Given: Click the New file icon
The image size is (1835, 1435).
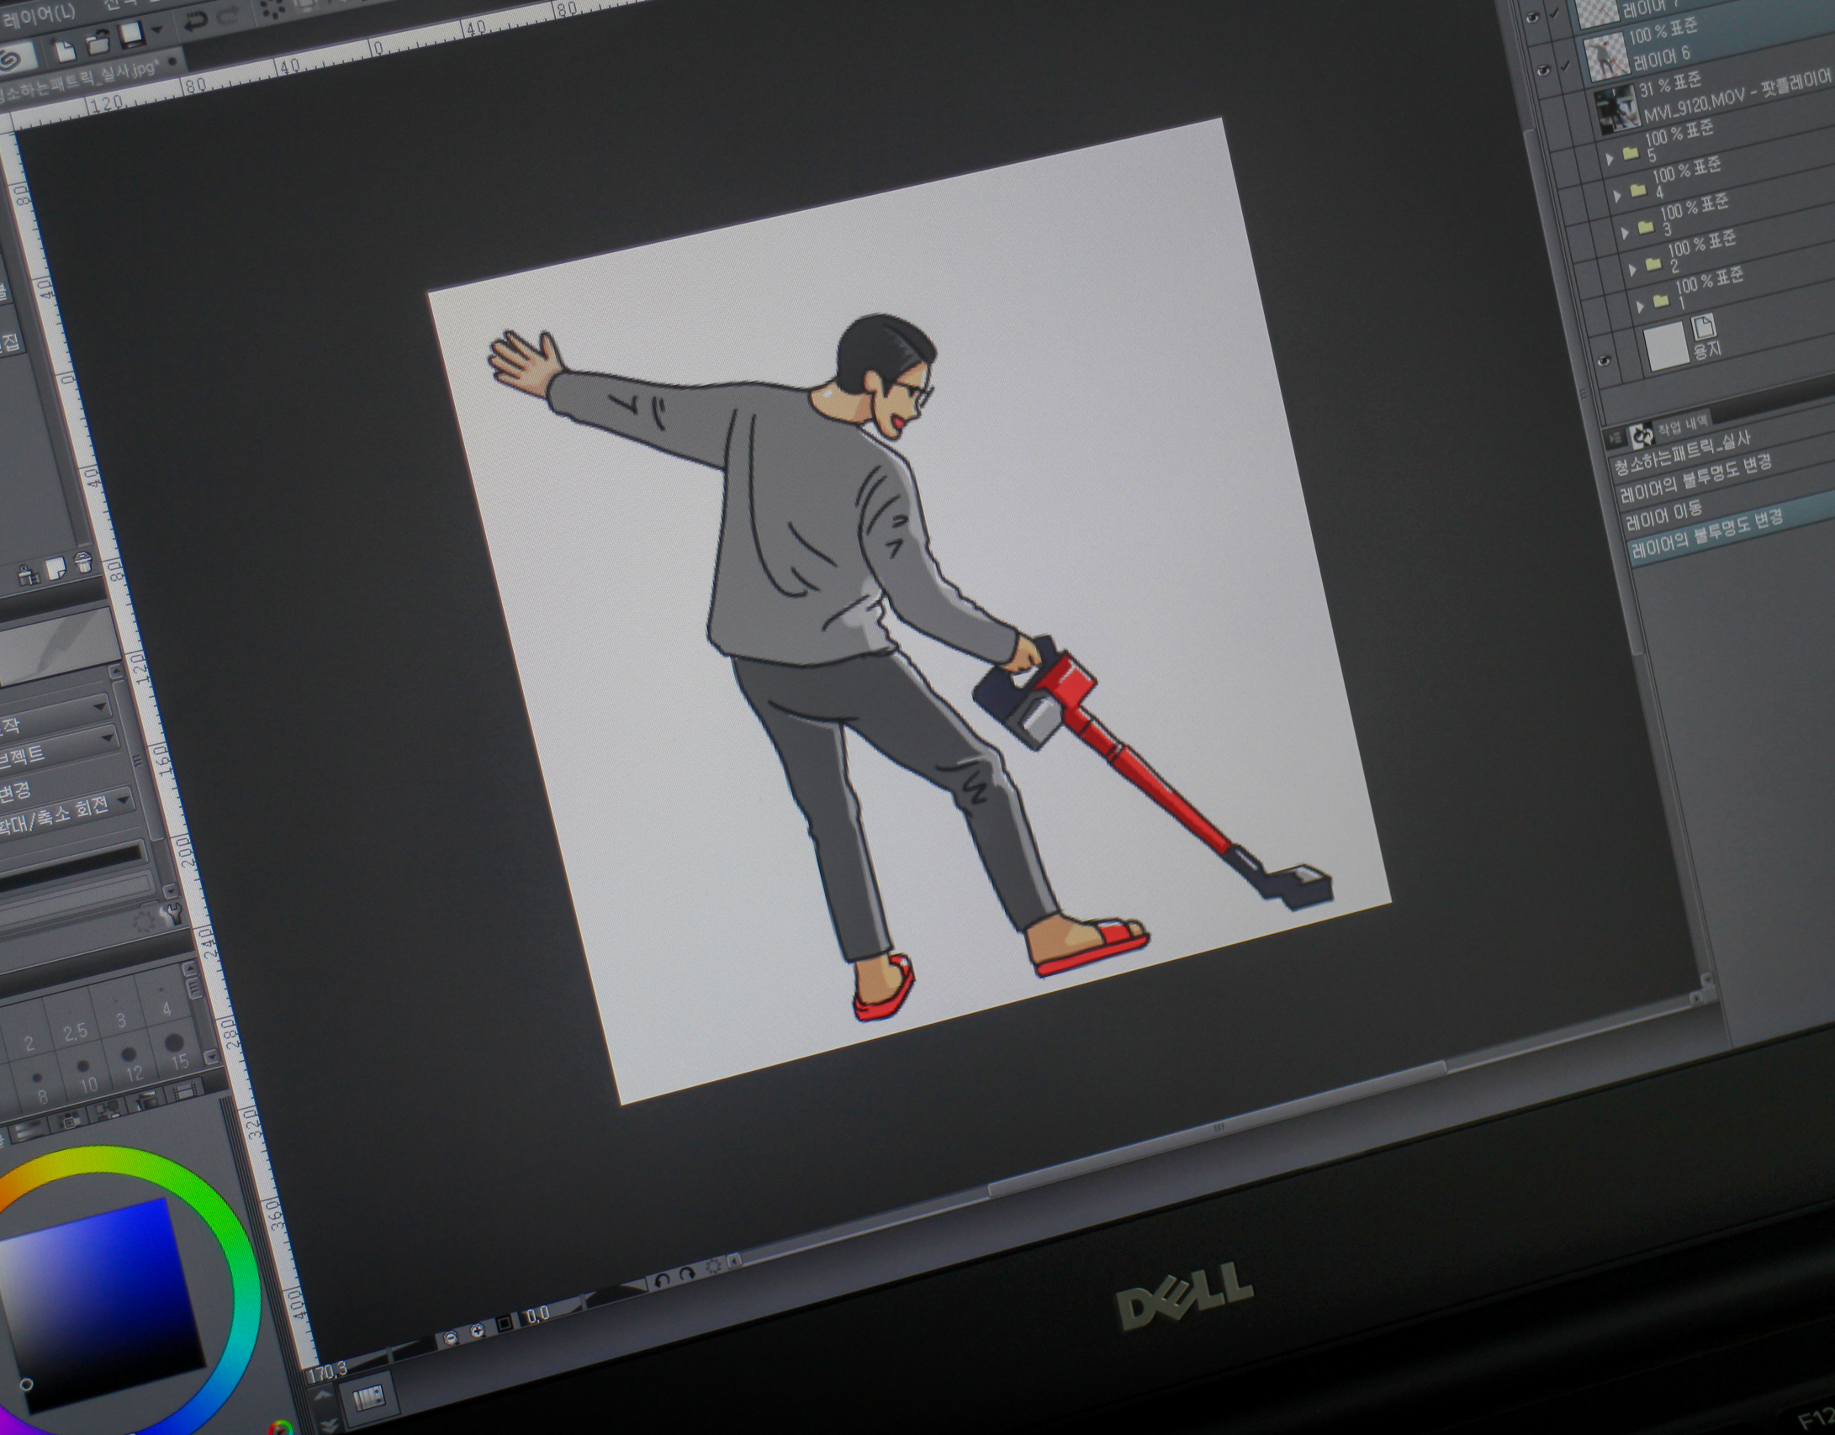Looking at the screenshot, I should pyautogui.click(x=66, y=49).
